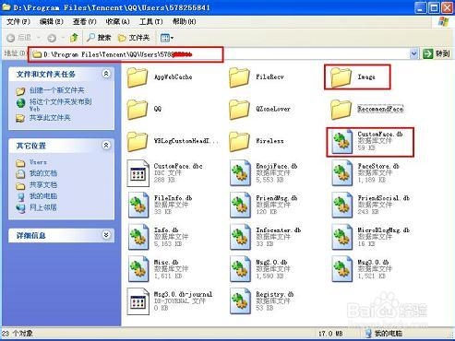Open the Views dropdown in toolbar
Viewport: 455px width, 341px height.
[167, 38]
